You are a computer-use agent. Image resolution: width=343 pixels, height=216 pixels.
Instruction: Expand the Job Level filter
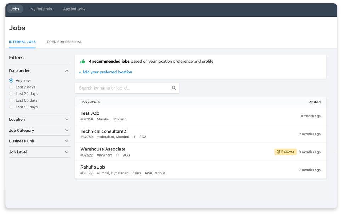67,152
